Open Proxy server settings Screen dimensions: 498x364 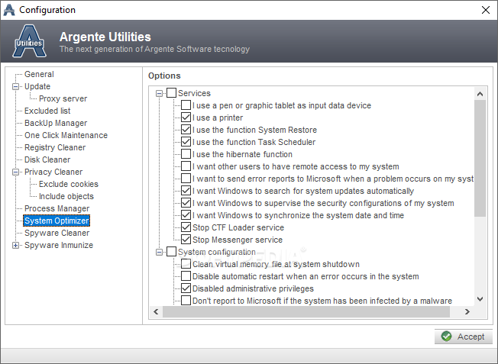(63, 98)
